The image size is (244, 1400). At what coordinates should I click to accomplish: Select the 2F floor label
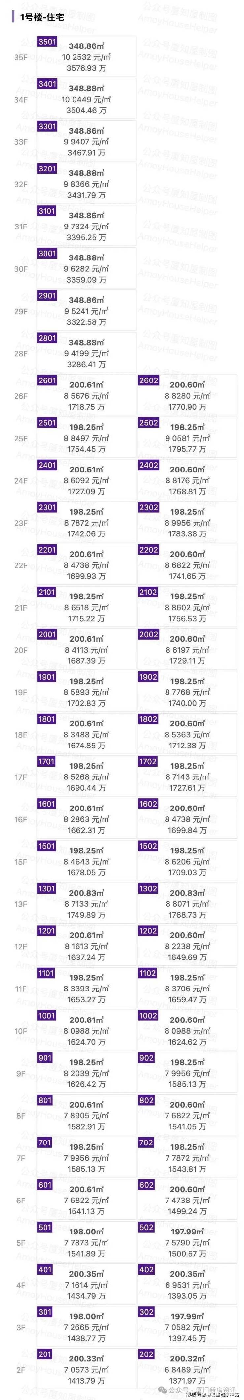[x=21, y=1370]
